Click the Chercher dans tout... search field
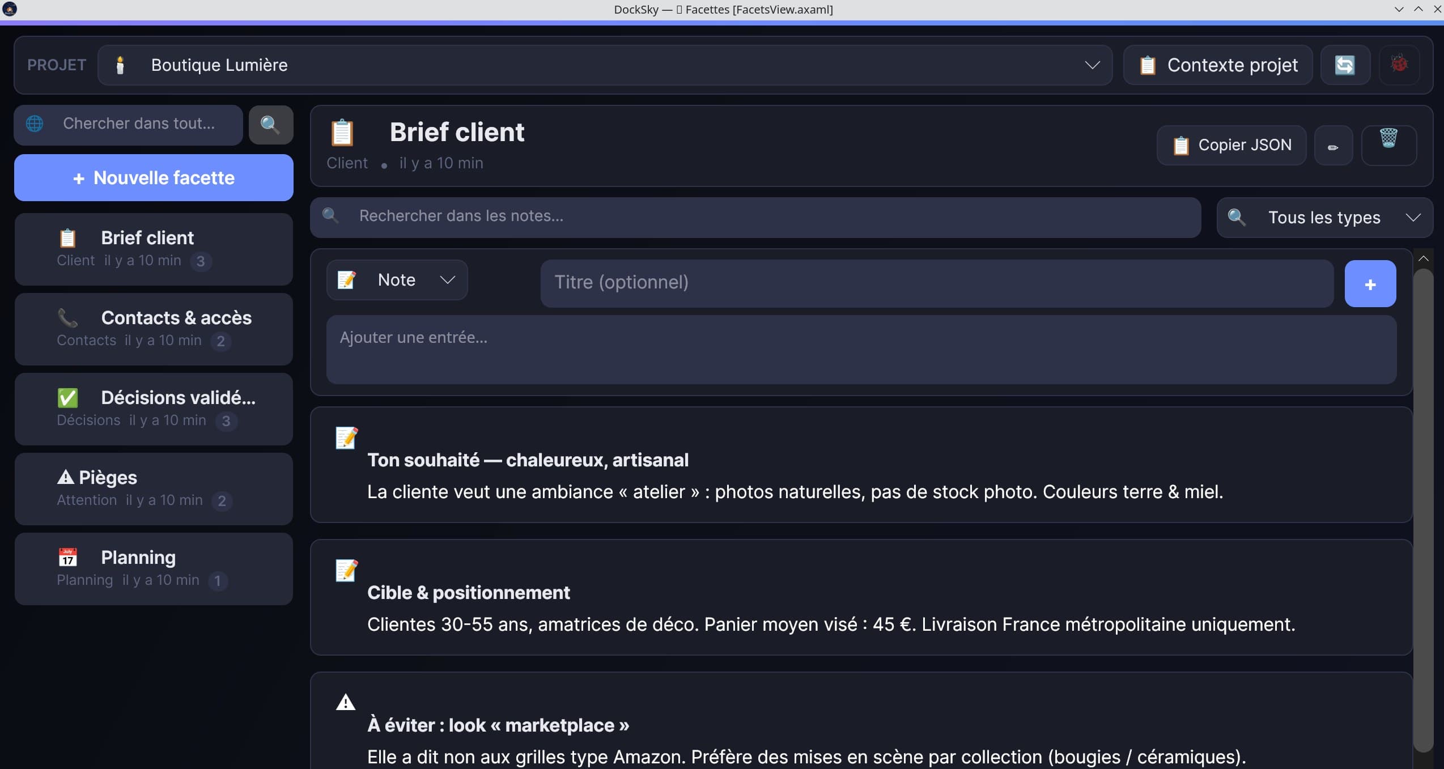Screen dimensions: 1444x769 [x=129, y=125]
